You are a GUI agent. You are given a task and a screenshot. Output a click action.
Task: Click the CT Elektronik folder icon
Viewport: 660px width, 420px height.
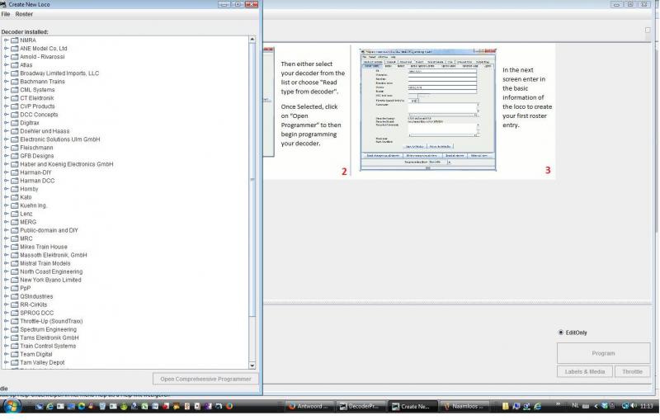coord(15,98)
